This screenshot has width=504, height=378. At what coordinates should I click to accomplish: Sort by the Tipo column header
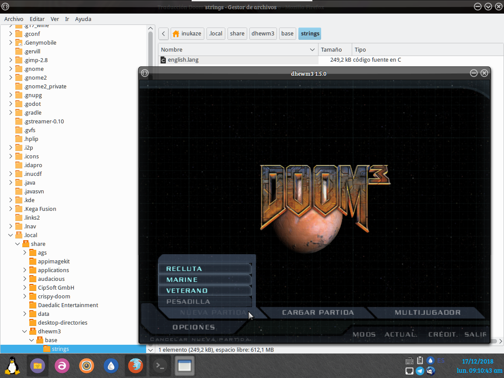click(x=428, y=49)
